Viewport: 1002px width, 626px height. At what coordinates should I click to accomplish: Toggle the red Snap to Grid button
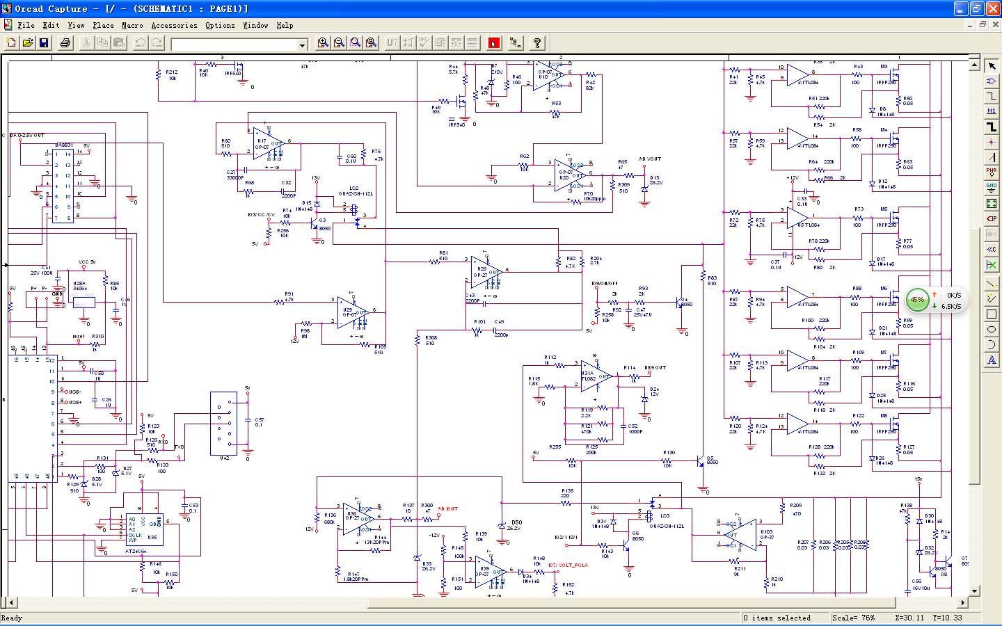pyautogui.click(x=494, y=43)
